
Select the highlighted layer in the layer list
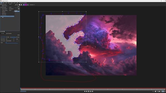coord(17,11)
